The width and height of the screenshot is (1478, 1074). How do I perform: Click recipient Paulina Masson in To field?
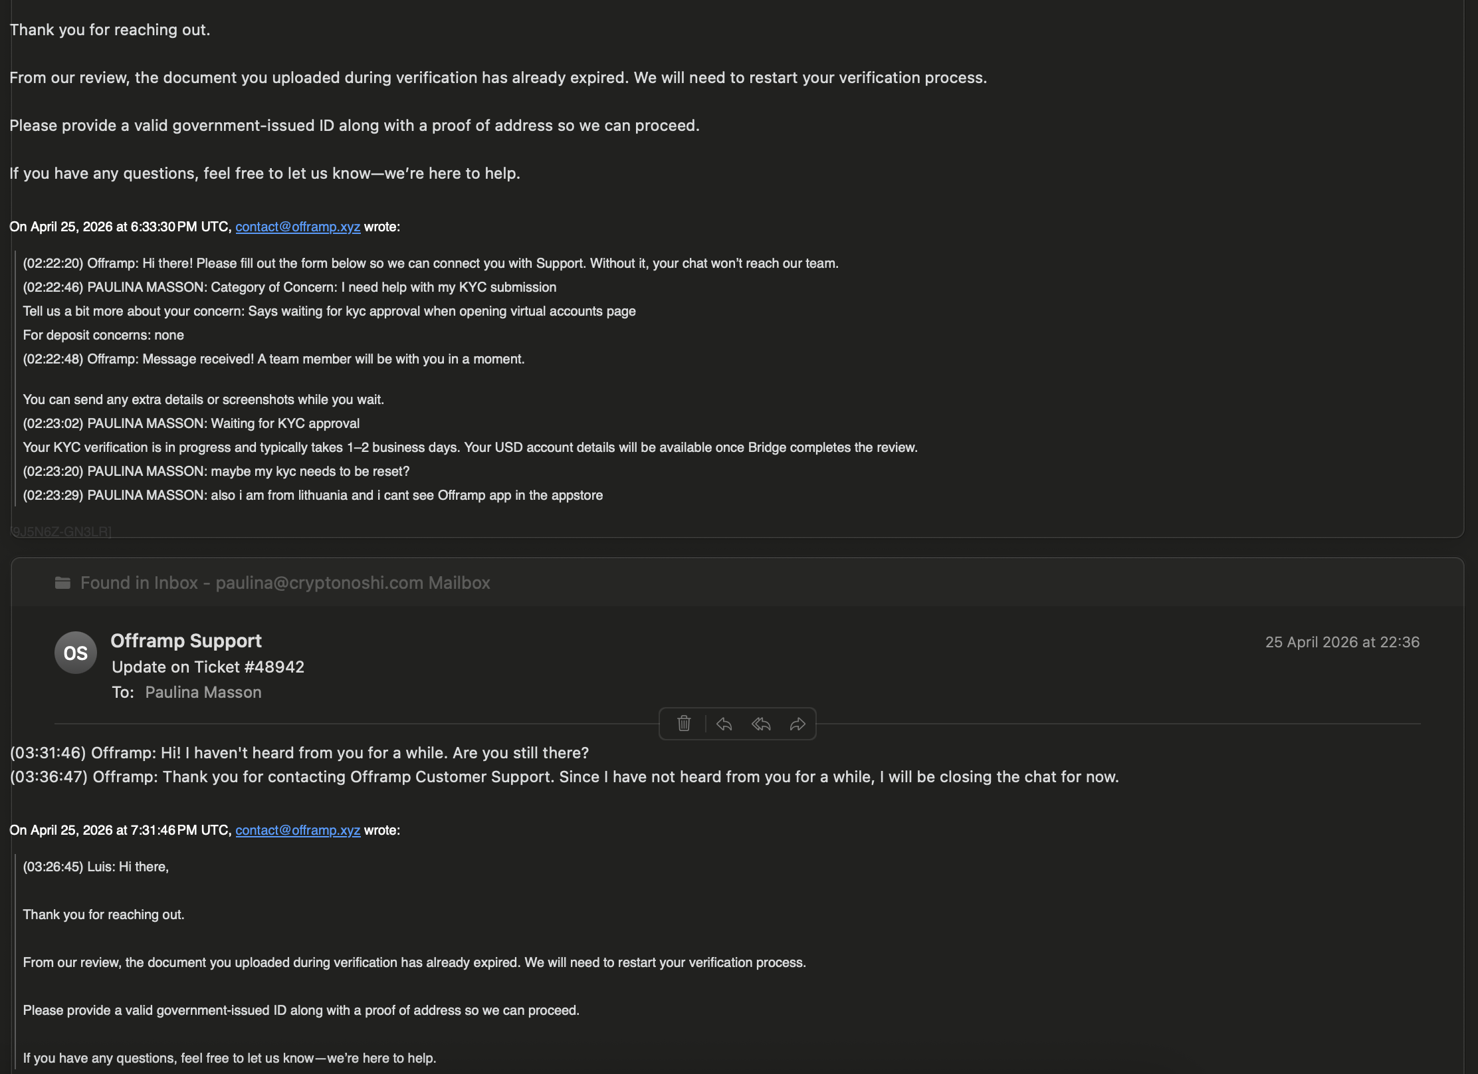[203, 693]
